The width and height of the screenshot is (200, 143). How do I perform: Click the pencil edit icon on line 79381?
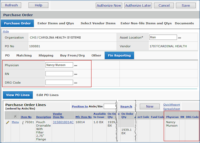click(8, 122)
